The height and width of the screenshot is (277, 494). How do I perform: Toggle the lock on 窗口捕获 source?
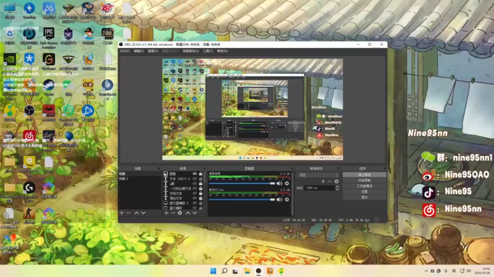click(x=201, y=208)
